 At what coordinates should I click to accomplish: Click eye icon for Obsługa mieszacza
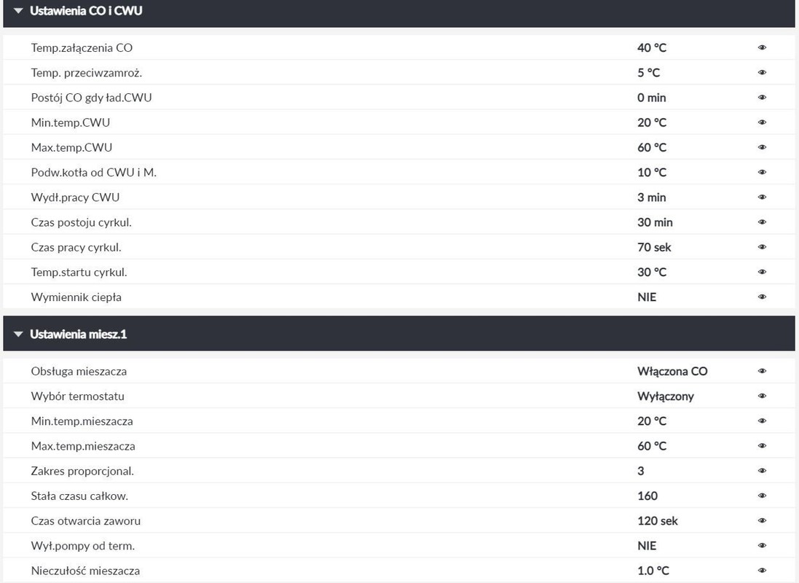pyautogui.click(x=762, y=372)
